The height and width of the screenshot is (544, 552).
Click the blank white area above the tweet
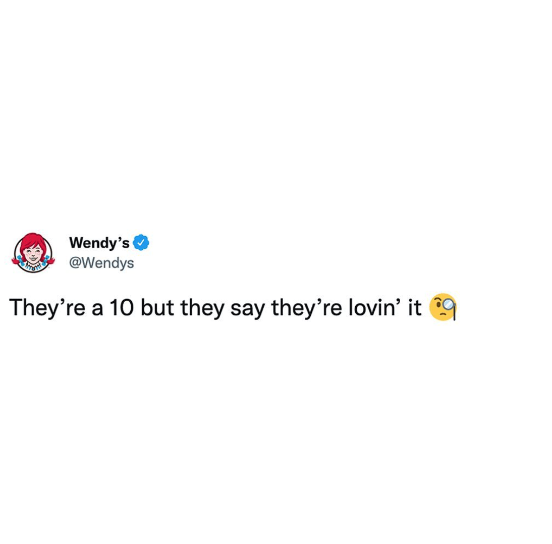[x=276, y=113]
